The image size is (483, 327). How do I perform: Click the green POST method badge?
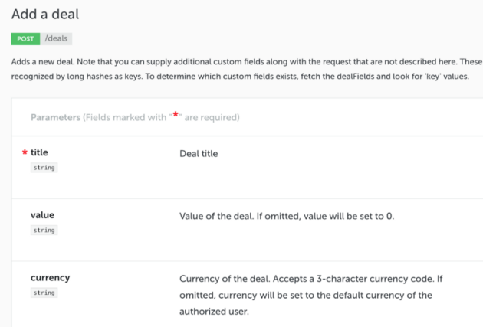pyautogui.click(x=25, y=39)
